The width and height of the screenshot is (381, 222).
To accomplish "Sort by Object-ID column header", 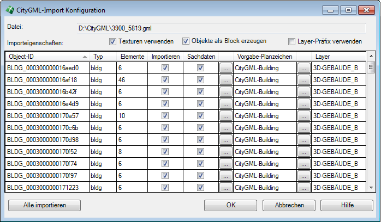I will [44, 56].
